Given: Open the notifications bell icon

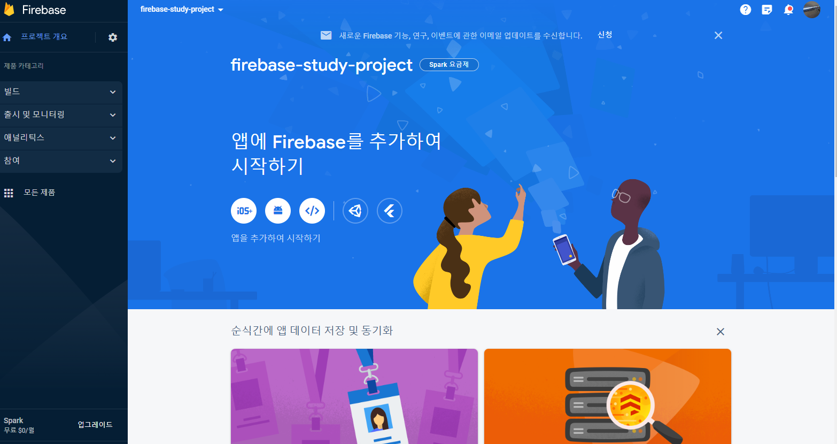Looking at the screenshot, I should click(x=788, y=10).
